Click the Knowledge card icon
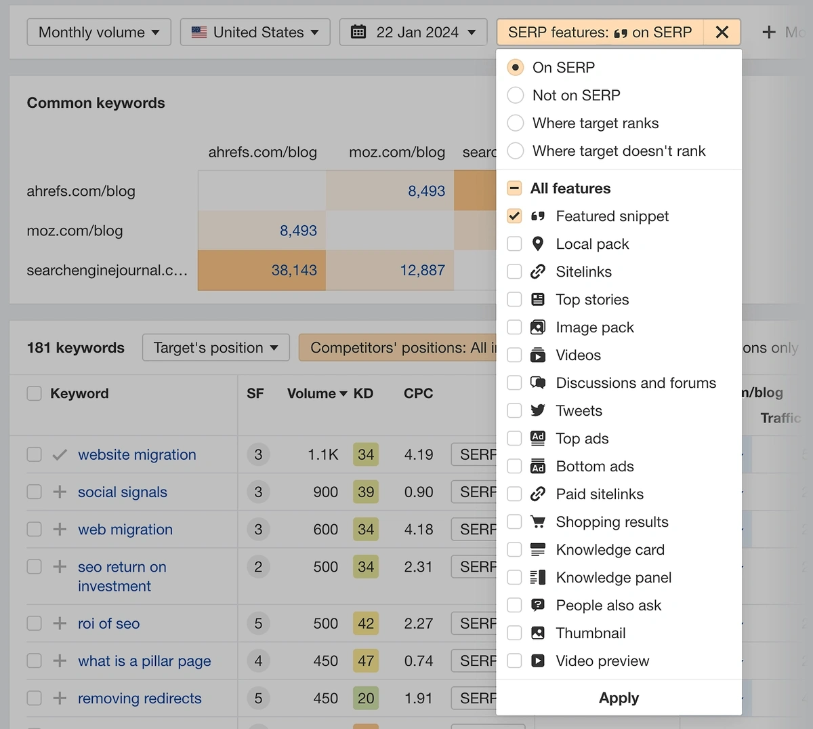813x729 pixels. (x=538, y=550)
